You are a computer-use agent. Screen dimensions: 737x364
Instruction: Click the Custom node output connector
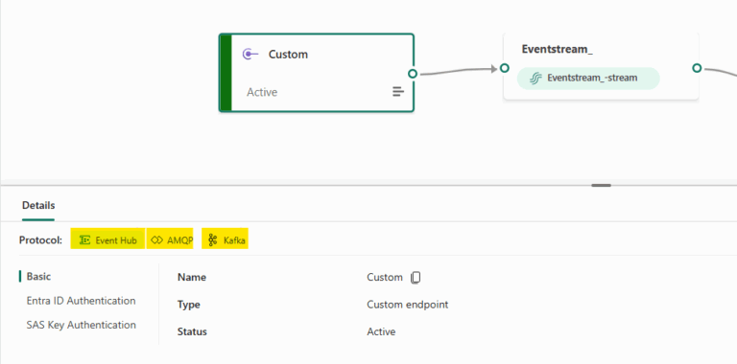(x=413, y=74)
